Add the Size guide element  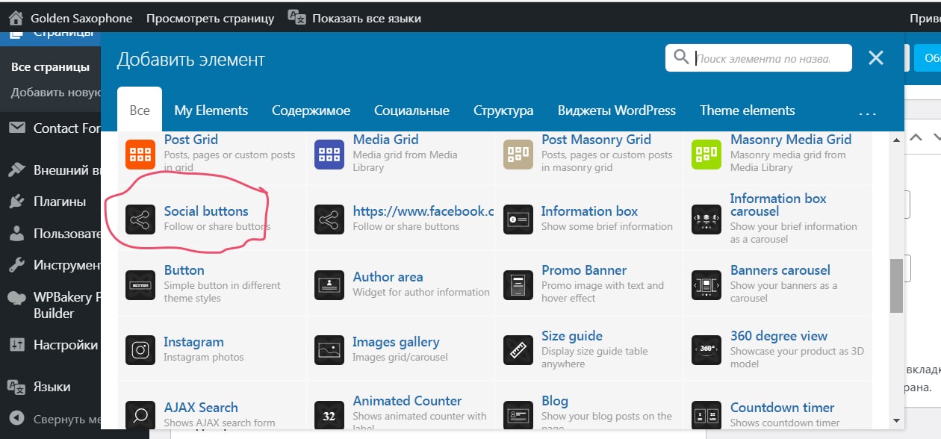coord(588,350)
